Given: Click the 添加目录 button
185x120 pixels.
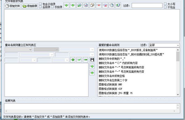Looking at the screenshot, I should point(30,6).
